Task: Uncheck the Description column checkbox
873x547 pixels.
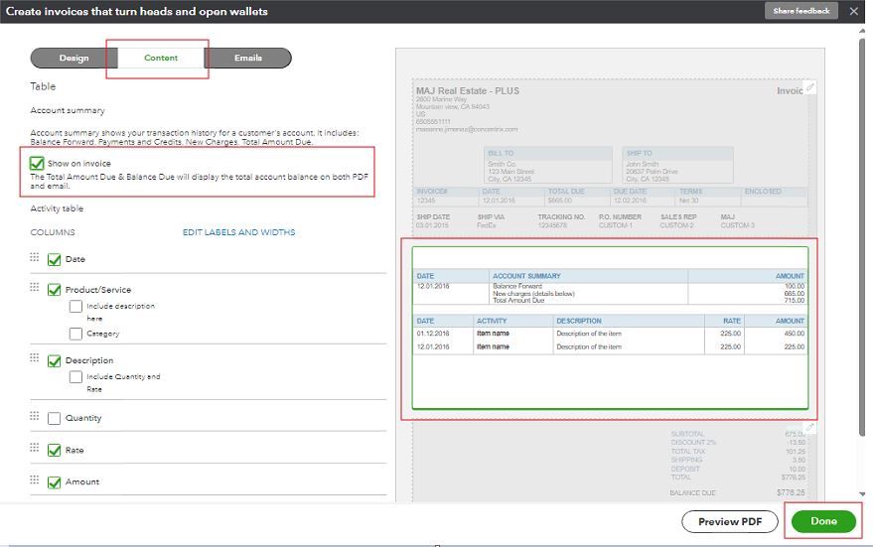Action: 54,360
